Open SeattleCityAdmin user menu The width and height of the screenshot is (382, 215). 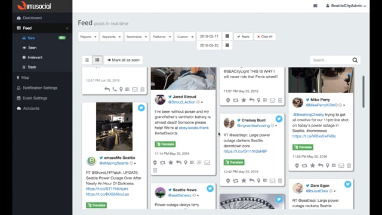346,5
